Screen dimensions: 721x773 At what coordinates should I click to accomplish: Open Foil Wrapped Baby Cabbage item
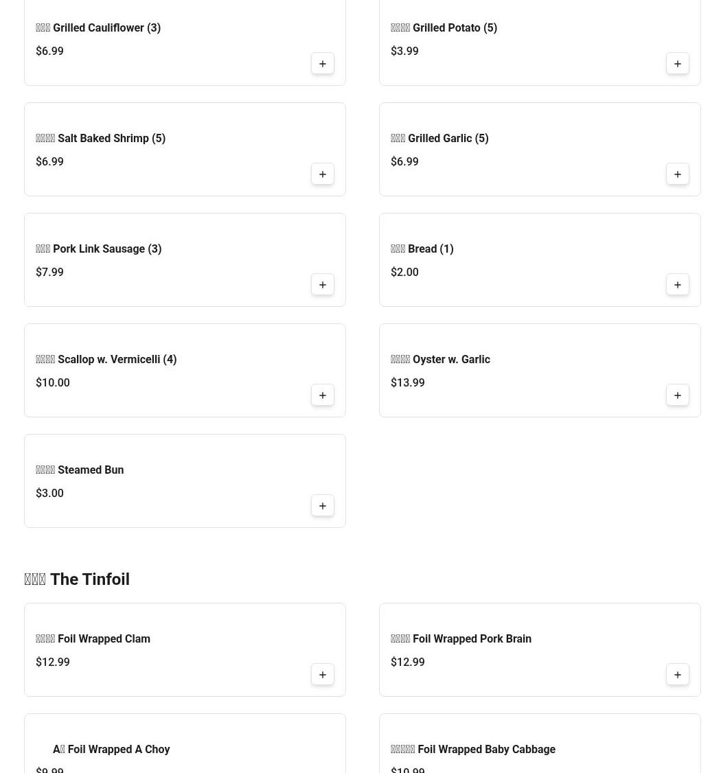[473, 750]
